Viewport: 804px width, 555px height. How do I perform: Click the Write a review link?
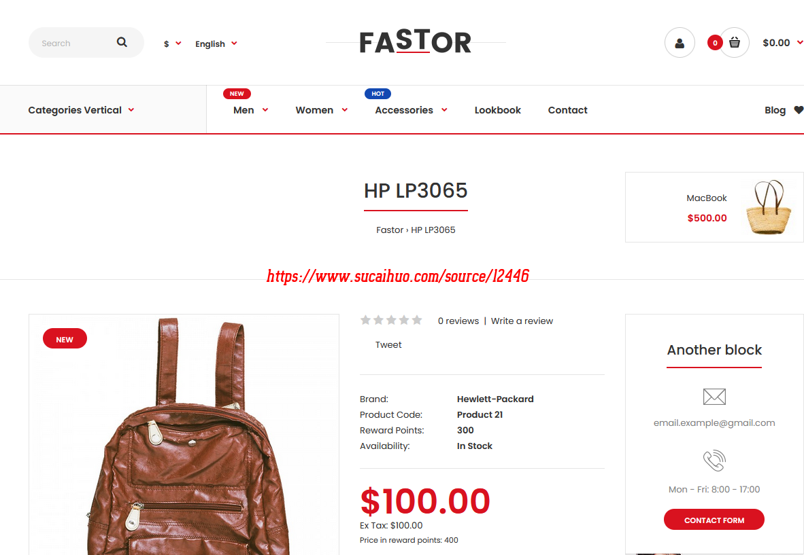coord(522,321)
